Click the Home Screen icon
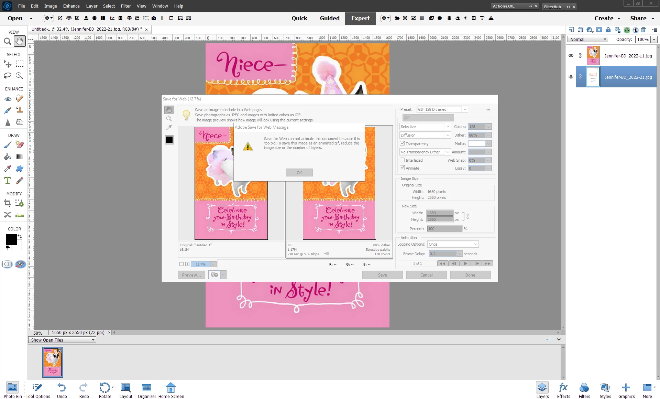 click(x=171, y=390)
